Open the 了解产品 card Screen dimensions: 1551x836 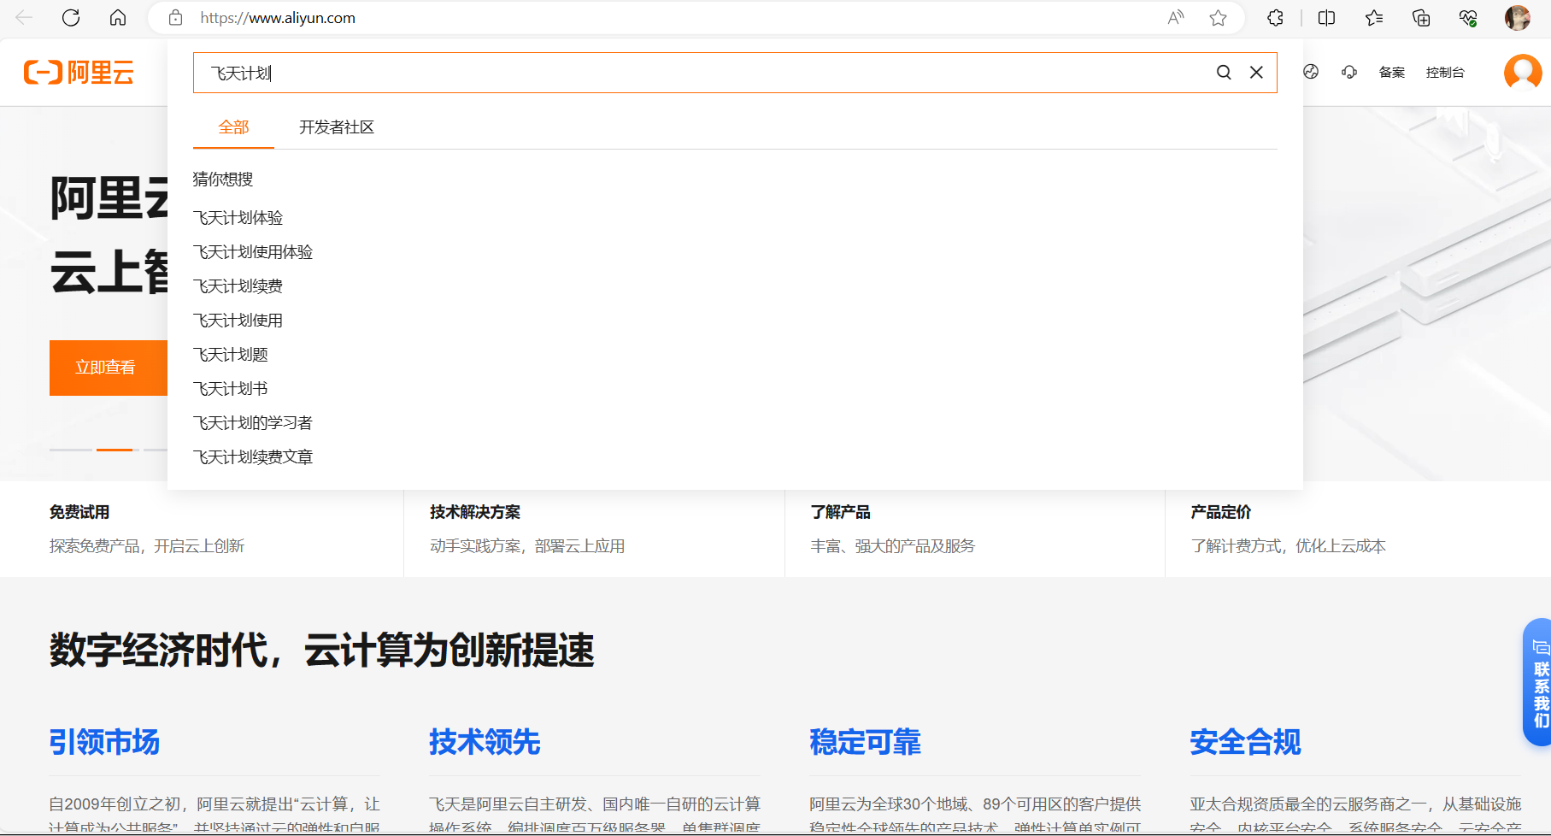[974, 529]
